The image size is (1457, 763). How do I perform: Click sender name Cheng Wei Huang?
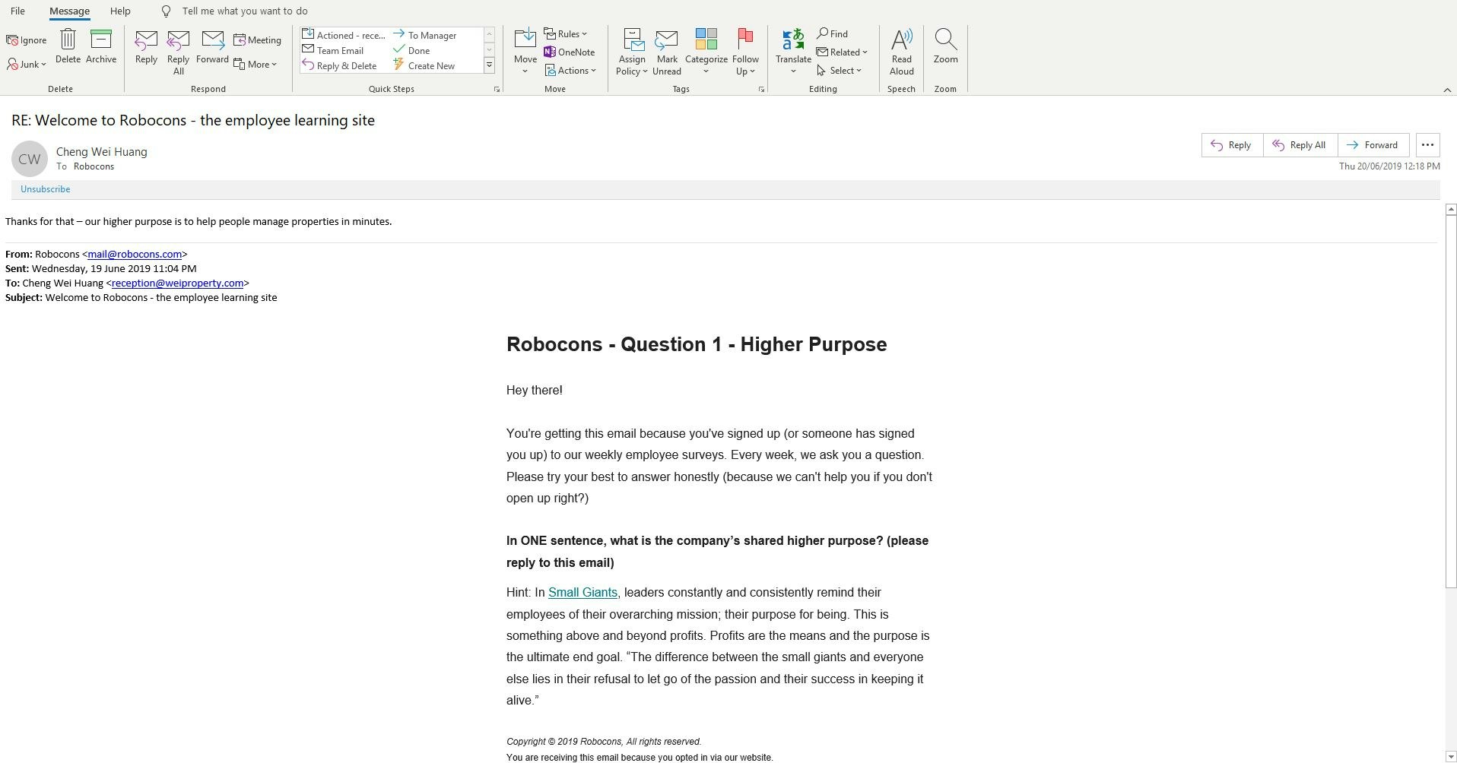click(102, 152)
